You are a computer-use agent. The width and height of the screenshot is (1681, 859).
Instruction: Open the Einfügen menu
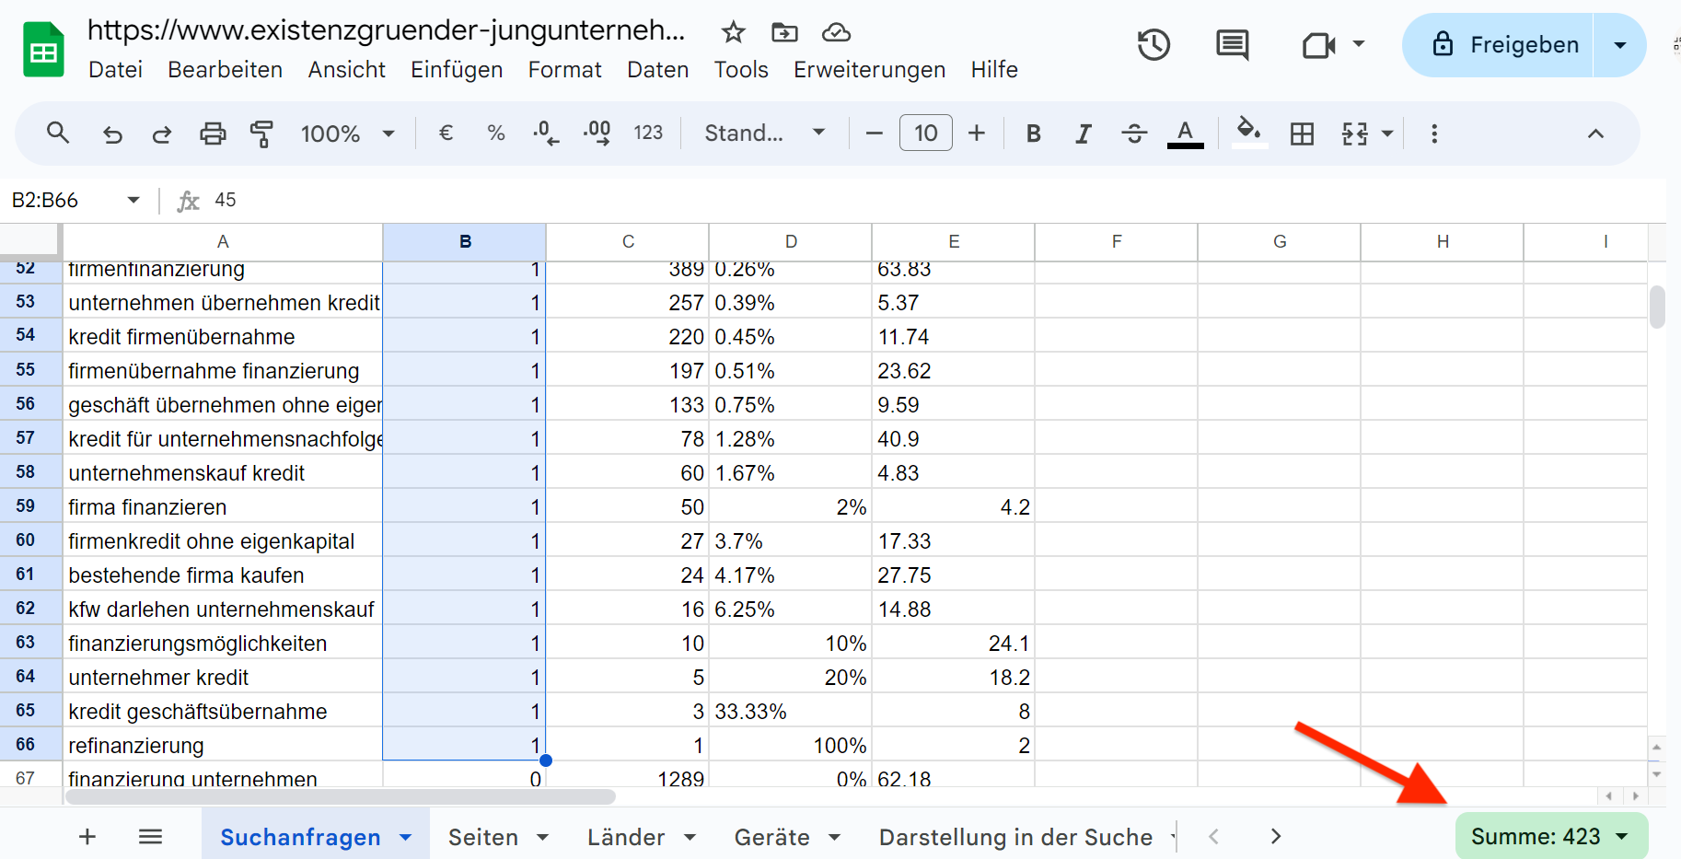click(457, 70)
